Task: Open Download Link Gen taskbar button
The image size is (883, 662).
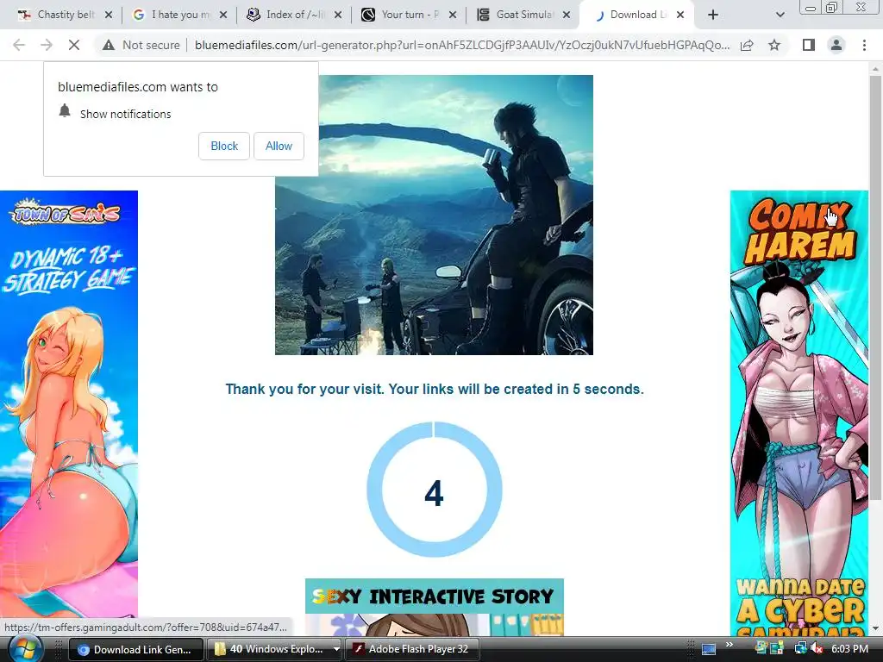Action: coord(135,649)
